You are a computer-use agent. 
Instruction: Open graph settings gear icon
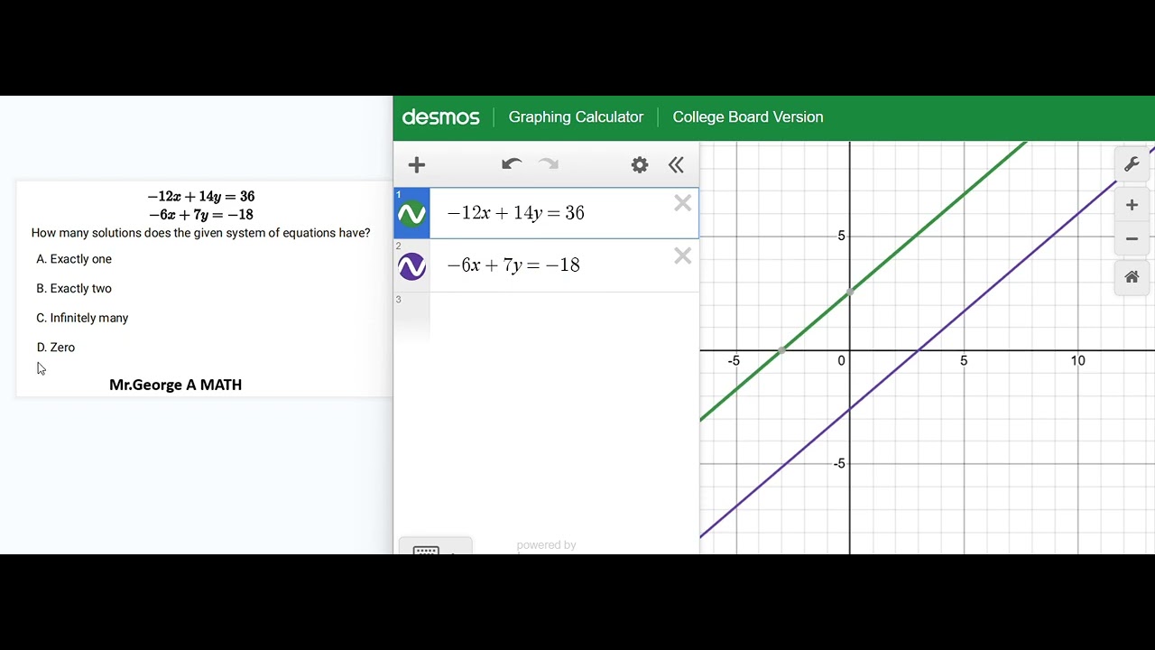[x=640, y=164]
